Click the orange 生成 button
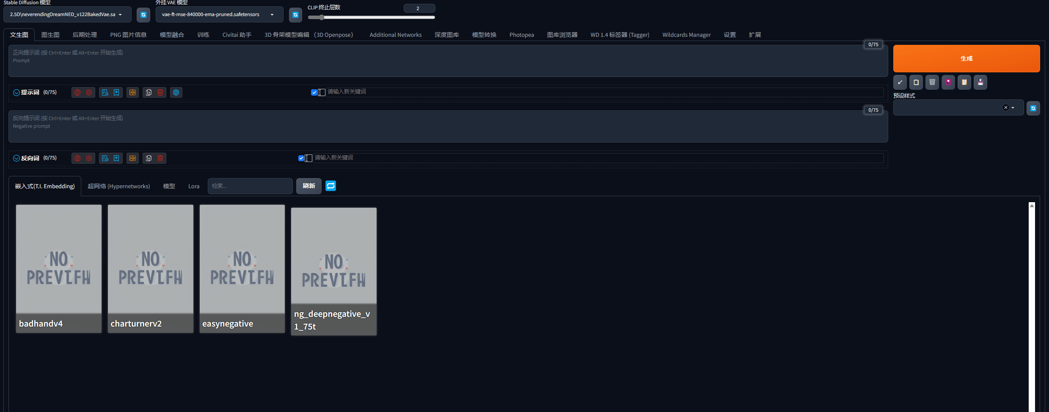1049x412 pixels. point(966,58)
